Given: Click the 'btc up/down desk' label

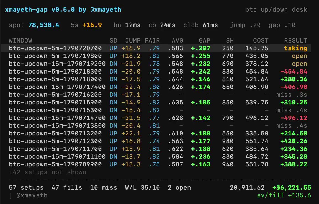Looking at the screenshot, I should (276, 10).
